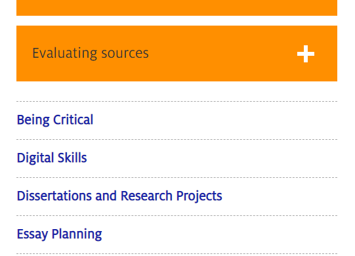
Task: Click the word 'and' in the Dissertations link
Action: coord(106,196)
